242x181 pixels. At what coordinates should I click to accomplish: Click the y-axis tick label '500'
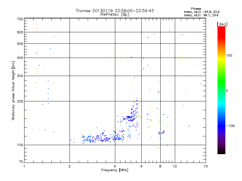[20, 44]
